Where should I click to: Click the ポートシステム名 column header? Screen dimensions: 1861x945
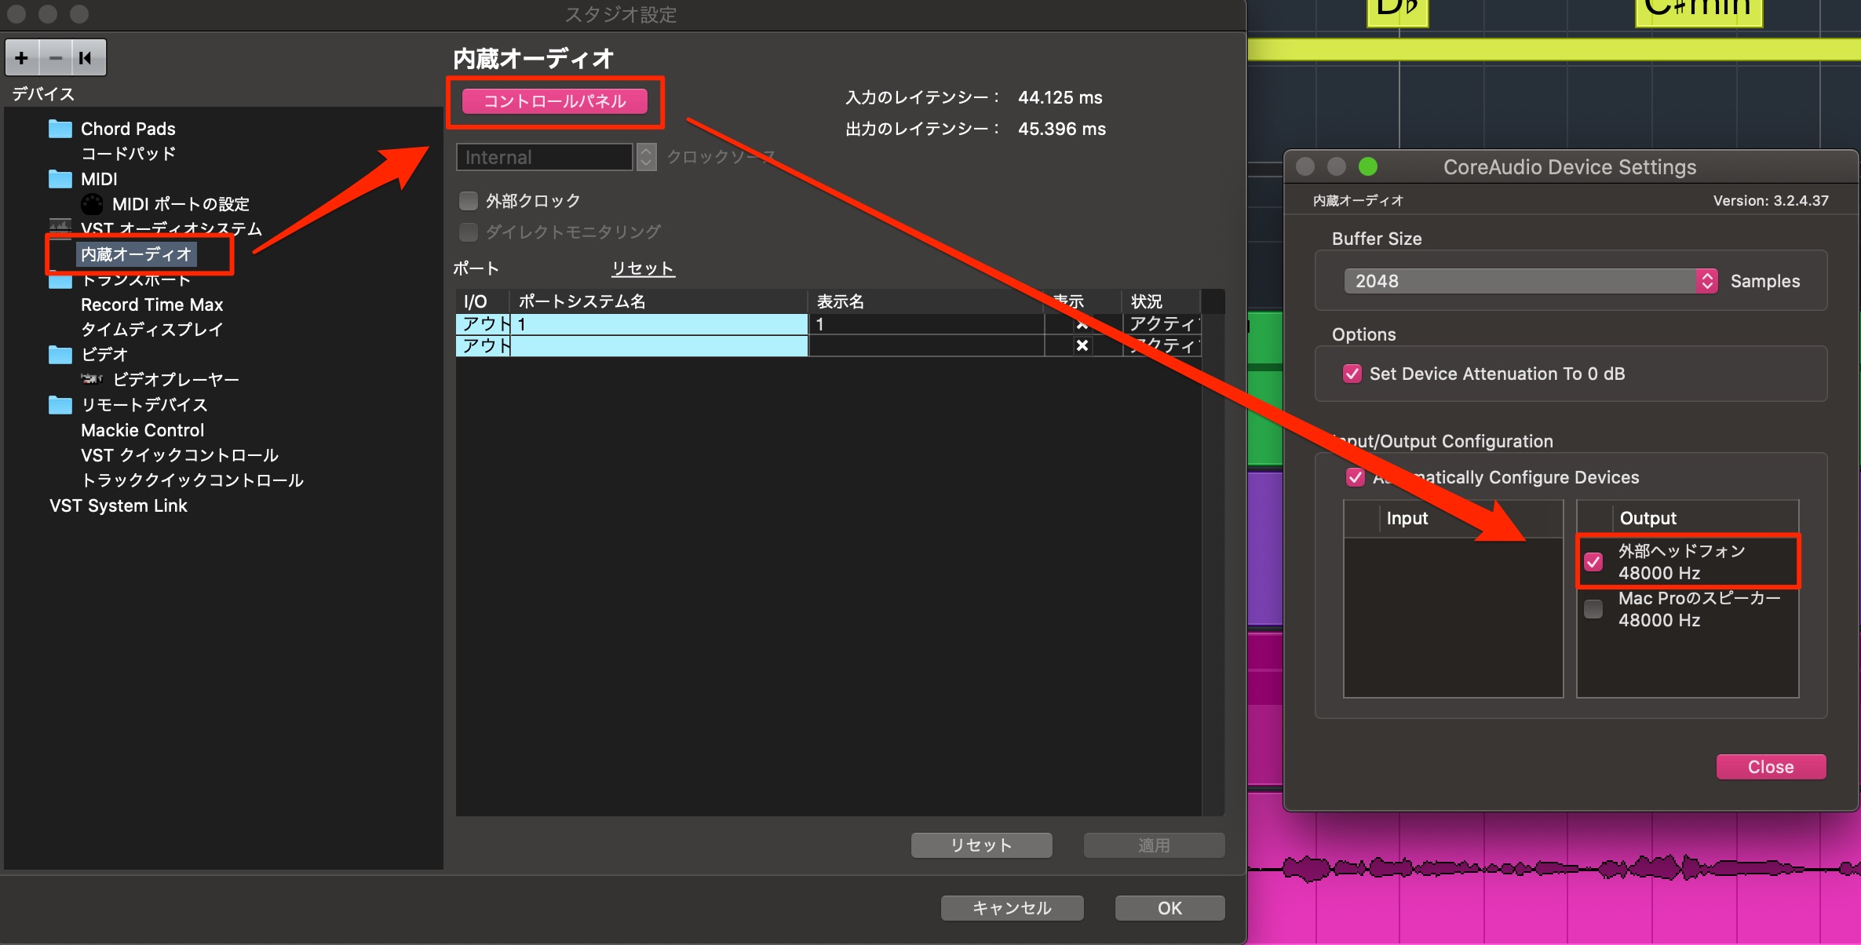(x=659, y=301)
